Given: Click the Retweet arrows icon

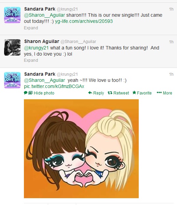Looking at the screenshot, I should (x=110, y=93).
